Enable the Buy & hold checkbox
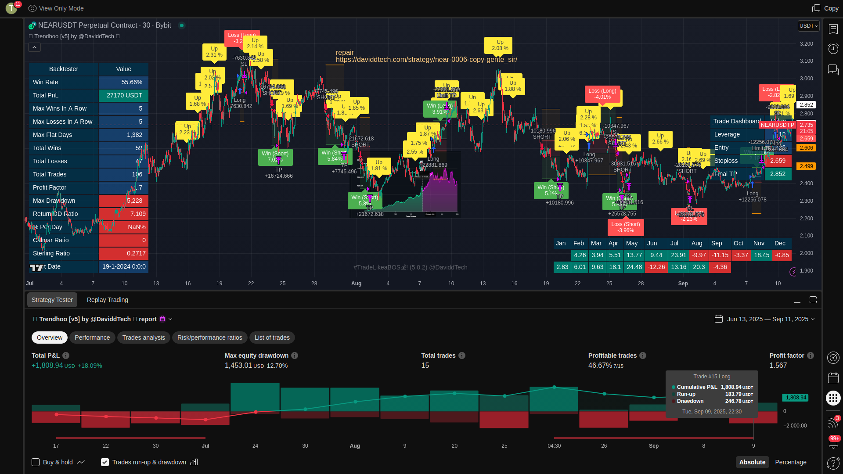This screenshot has width=843, height=474. click(x=36, y=462)
